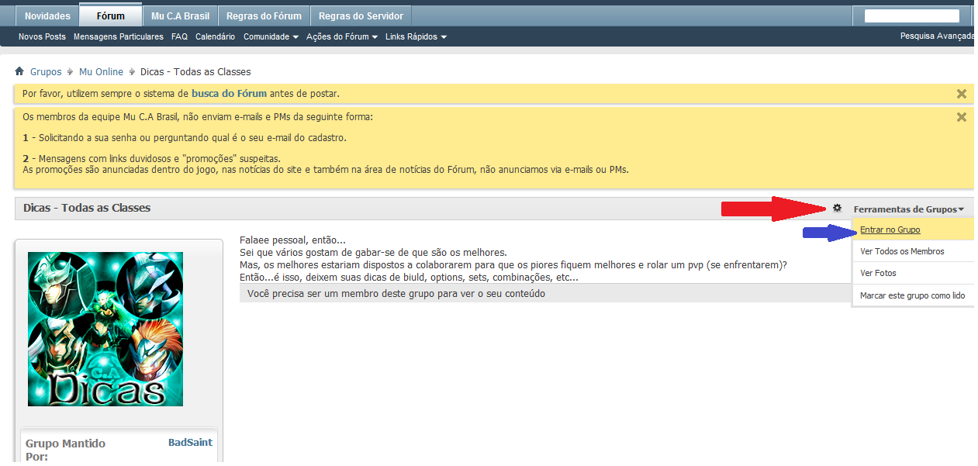
Task: Expand the Comunidade dropdown menu
Action: [x=271, y=36]
